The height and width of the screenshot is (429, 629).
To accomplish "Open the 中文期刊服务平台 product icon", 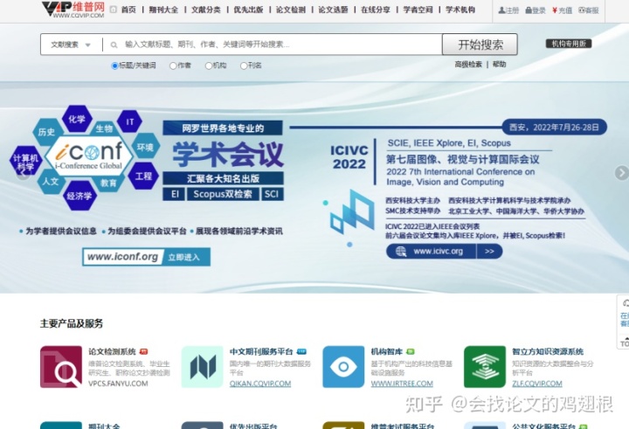I will 202,367.
